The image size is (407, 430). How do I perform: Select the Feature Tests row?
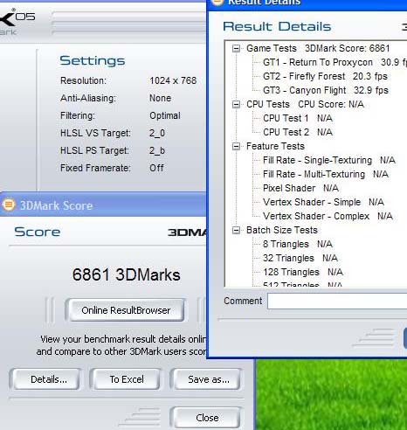point(275,146)
